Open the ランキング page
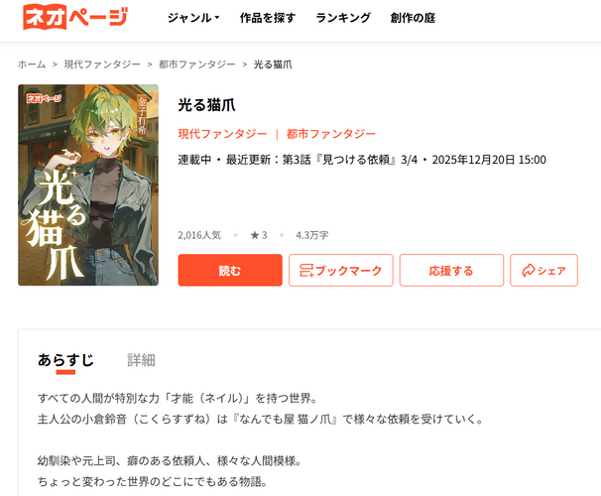 tap(343, 18)
